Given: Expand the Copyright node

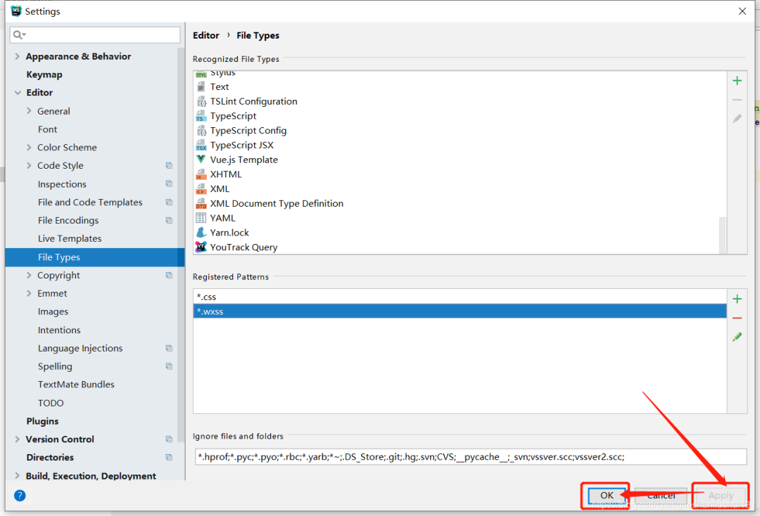Looking at the screenshot, I should pos(29,276).
